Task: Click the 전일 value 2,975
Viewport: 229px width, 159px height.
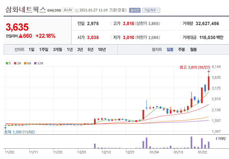Action: 93,24
